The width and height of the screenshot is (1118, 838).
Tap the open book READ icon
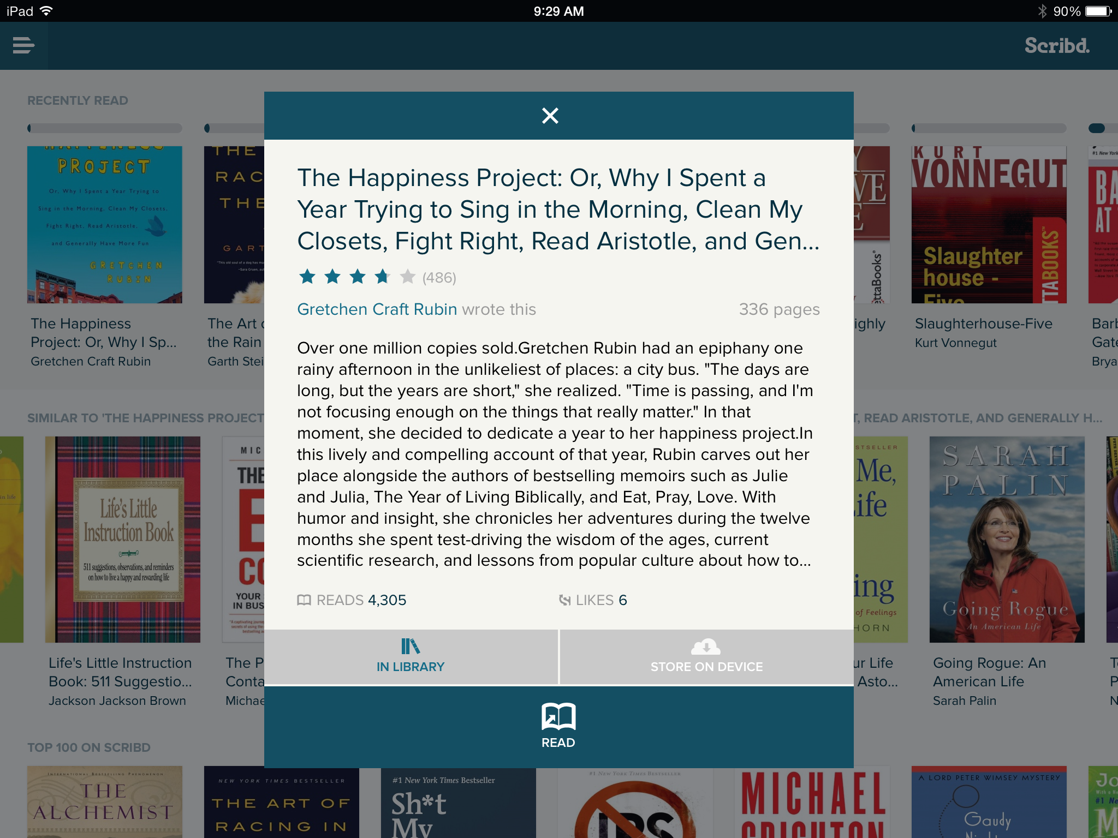(x=558, y=716)
